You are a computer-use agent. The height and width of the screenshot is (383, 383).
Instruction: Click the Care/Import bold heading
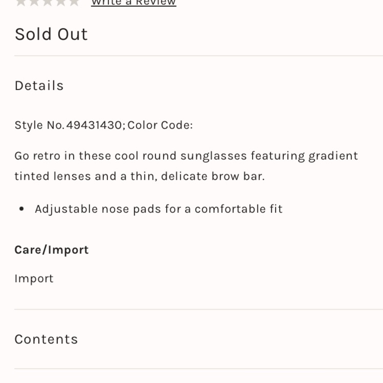[x=52, y=250]
